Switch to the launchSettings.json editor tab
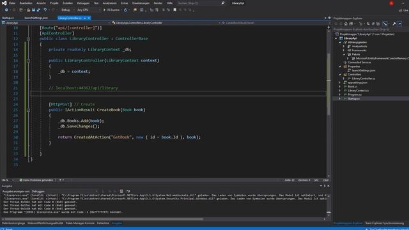 [36, 18]
